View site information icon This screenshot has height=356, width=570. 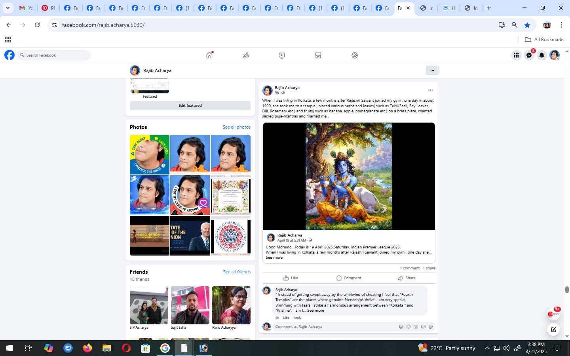(54, 25)
